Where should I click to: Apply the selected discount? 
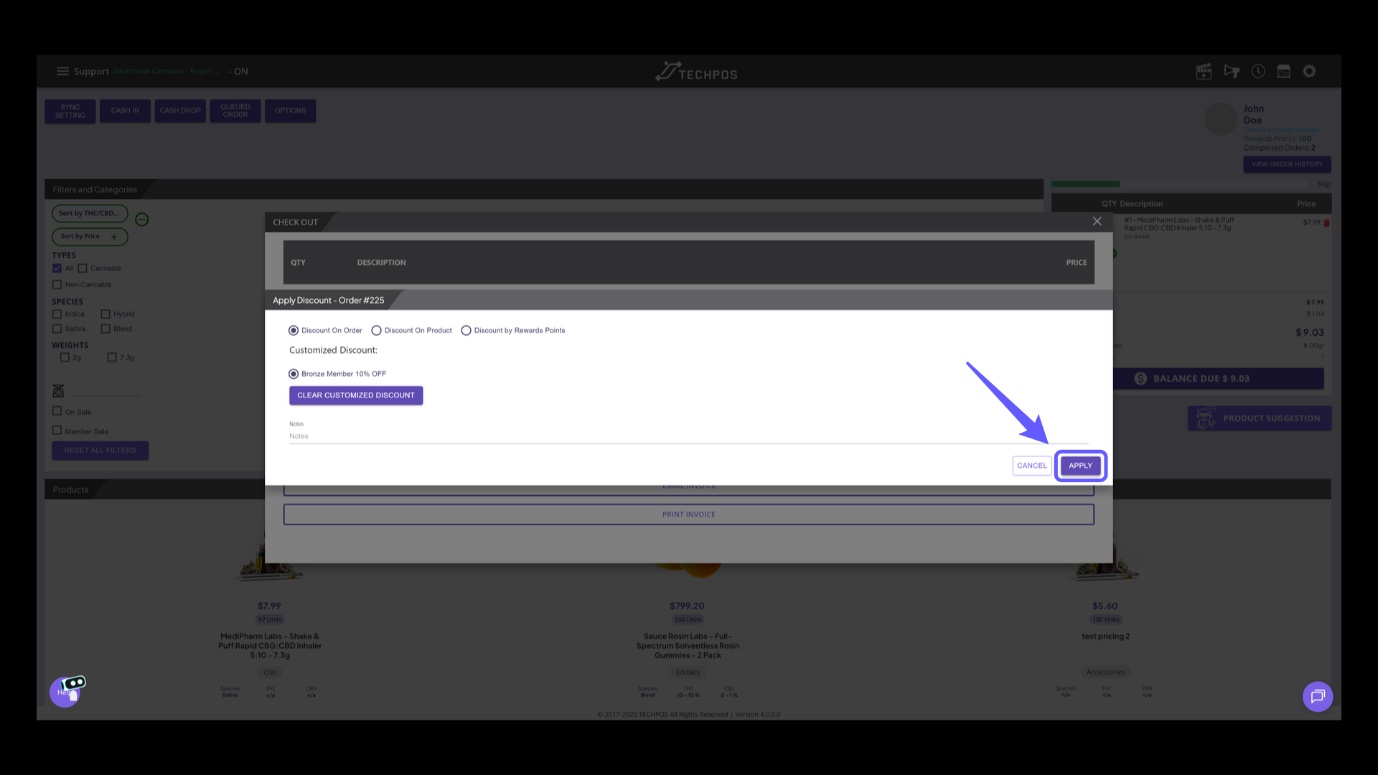1080,466
